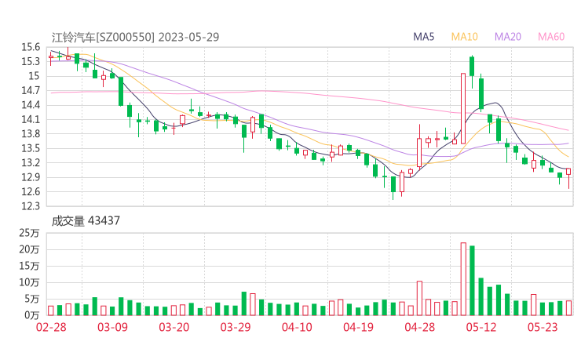Click the 03-09 date axis label

click(112, 327)
